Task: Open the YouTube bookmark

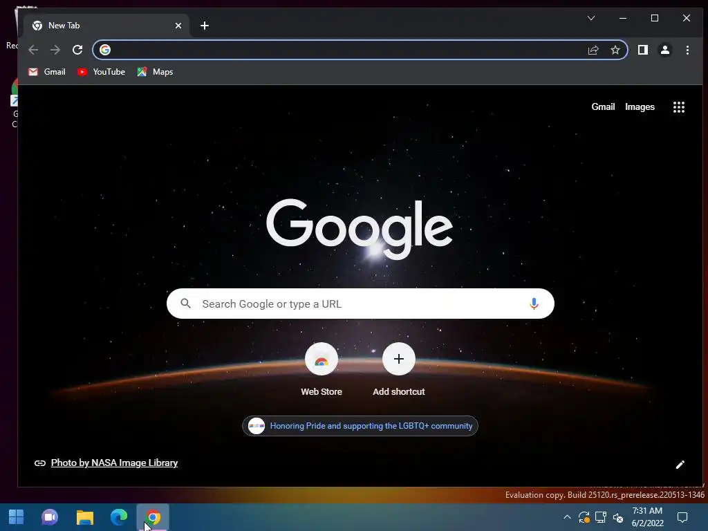Action: [101, 72]
